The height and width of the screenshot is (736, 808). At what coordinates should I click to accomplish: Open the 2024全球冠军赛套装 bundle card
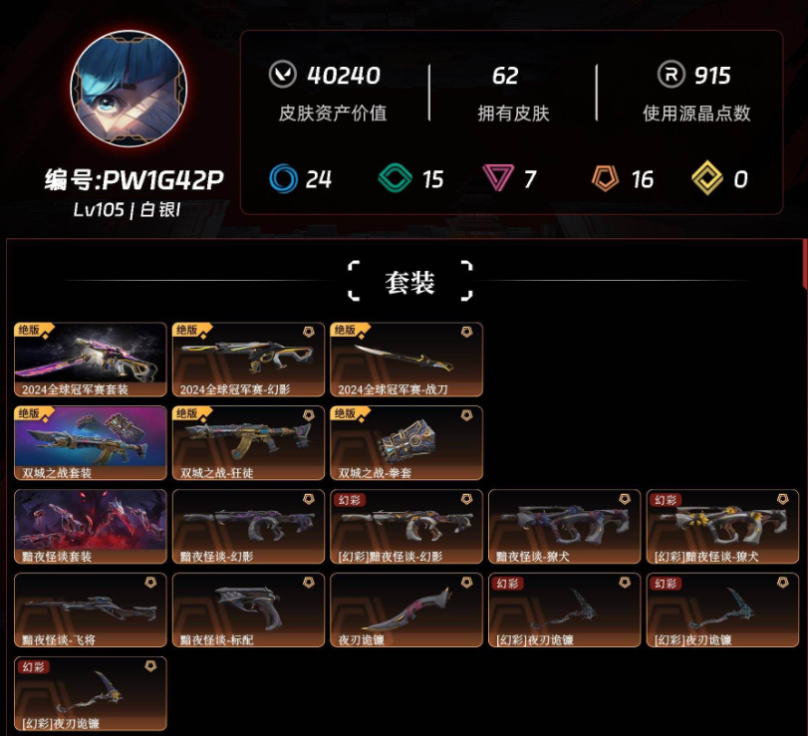point(91,360)
